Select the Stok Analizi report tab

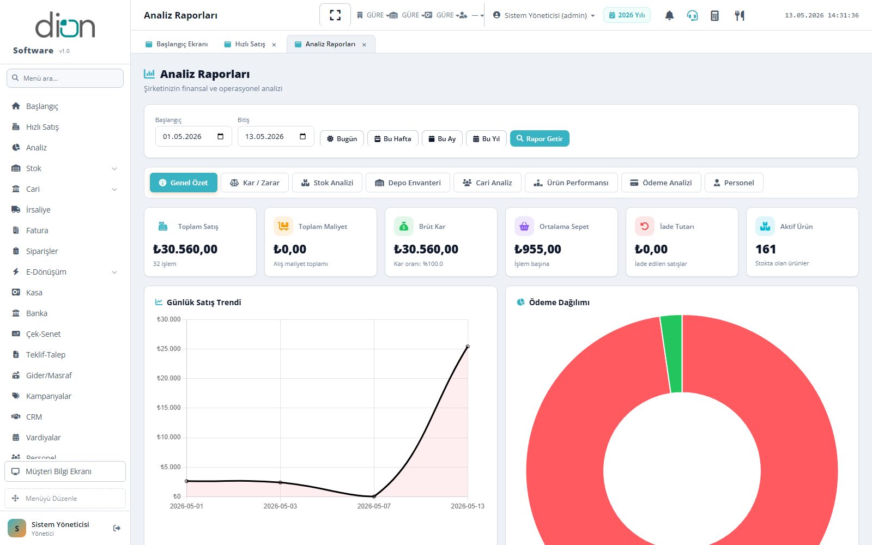point(327,183)
